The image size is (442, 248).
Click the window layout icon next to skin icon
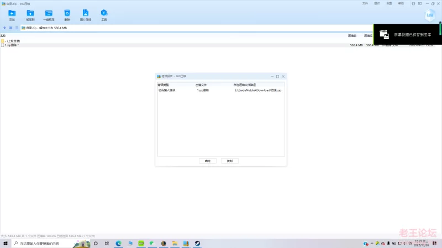click(420, 4)
